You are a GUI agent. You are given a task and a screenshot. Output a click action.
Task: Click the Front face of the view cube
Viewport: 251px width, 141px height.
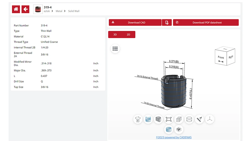[x=221, y=58]
